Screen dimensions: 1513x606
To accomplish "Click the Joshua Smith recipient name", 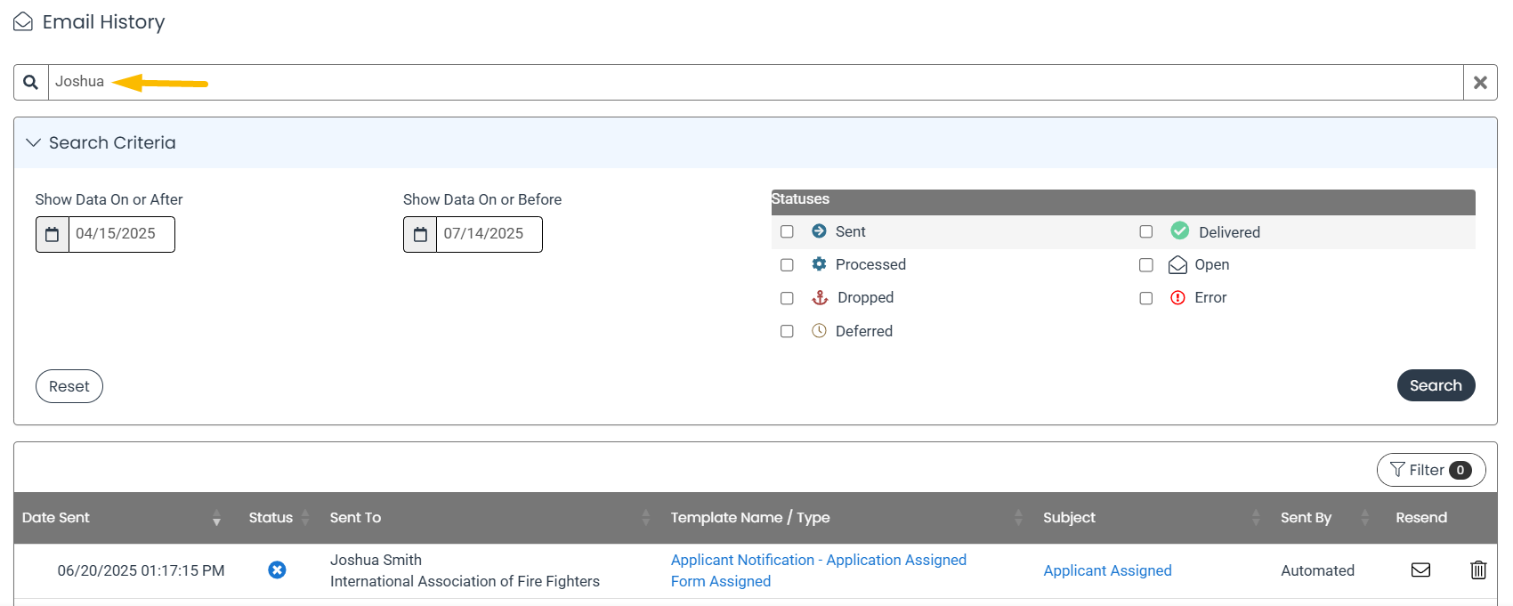I will (376, 560).
